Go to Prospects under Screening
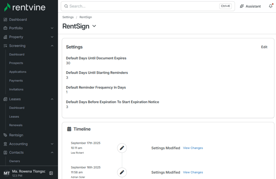Viewport: 276px width, 179px height. [16, 63]
